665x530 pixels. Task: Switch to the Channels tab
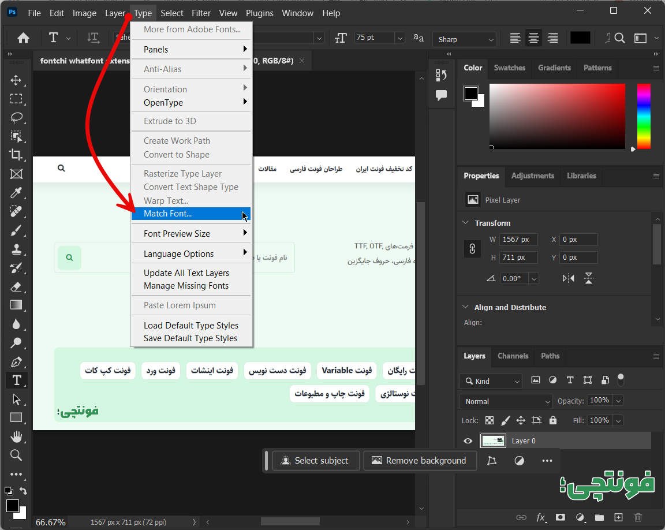click(x=513, y=356)
